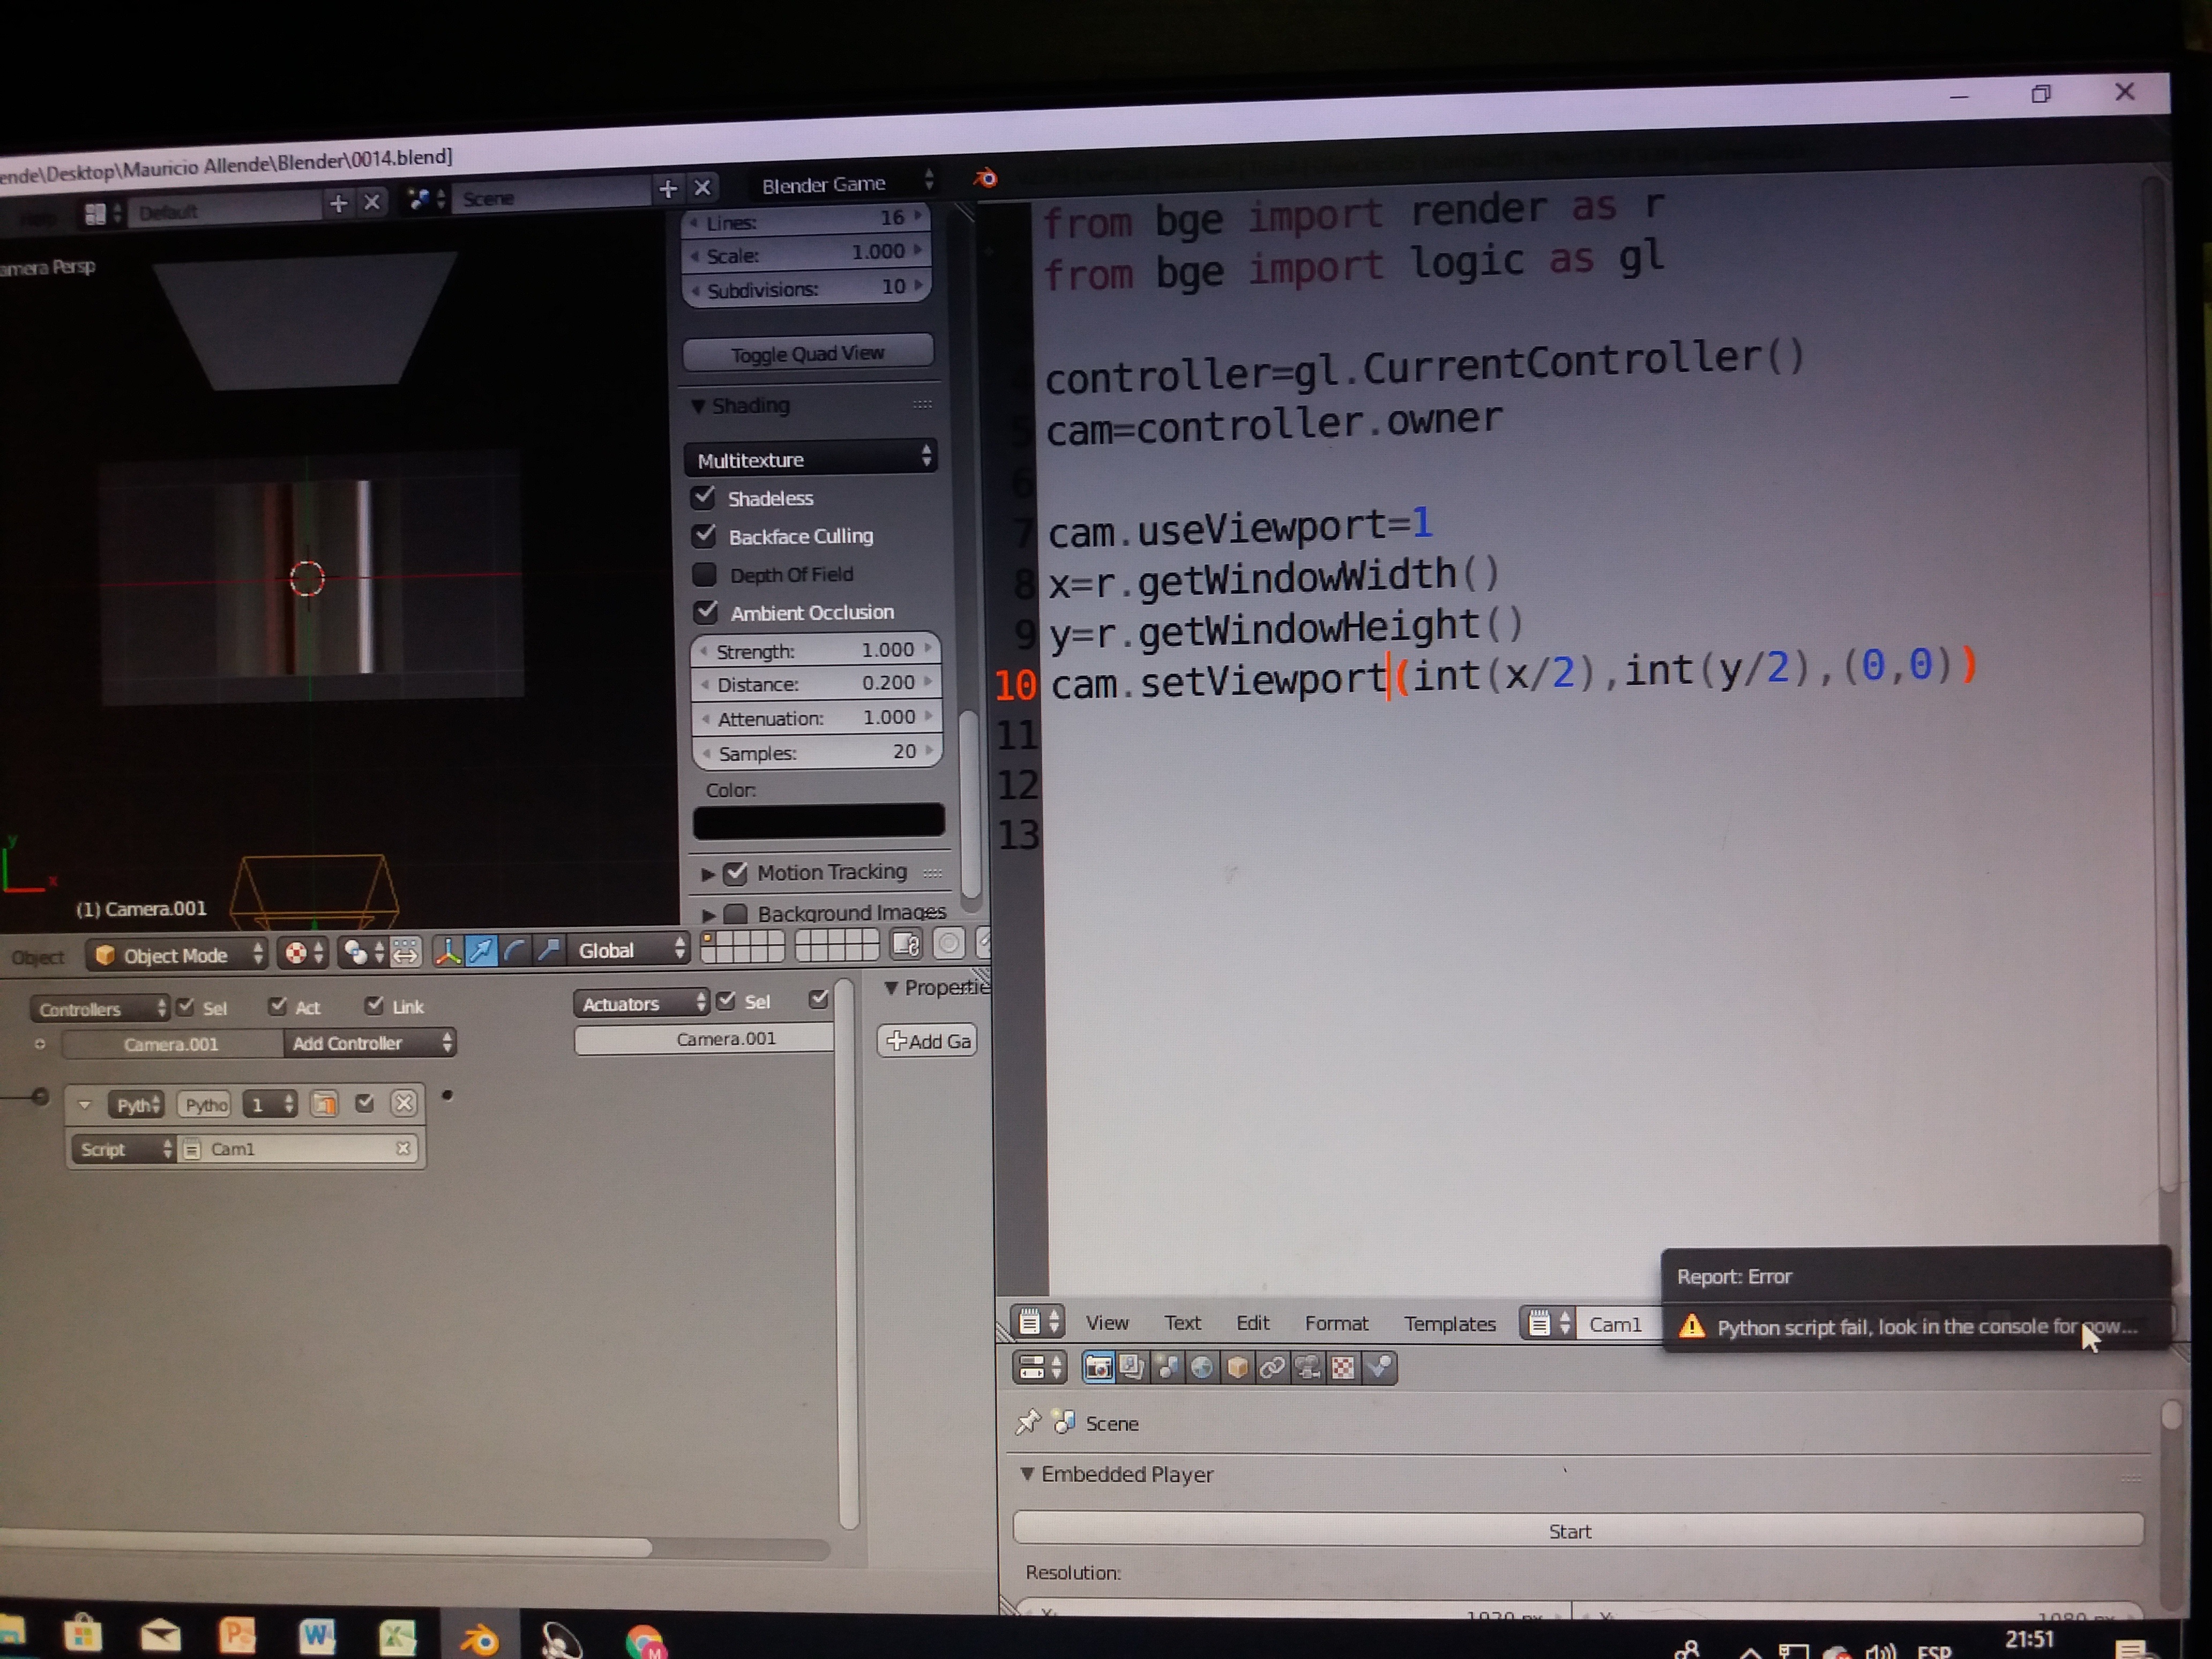Clear the Cam1 script field
The width and height of the screenshot is (2212, 1659).
pyautogui.click(x=403, y=1148)
